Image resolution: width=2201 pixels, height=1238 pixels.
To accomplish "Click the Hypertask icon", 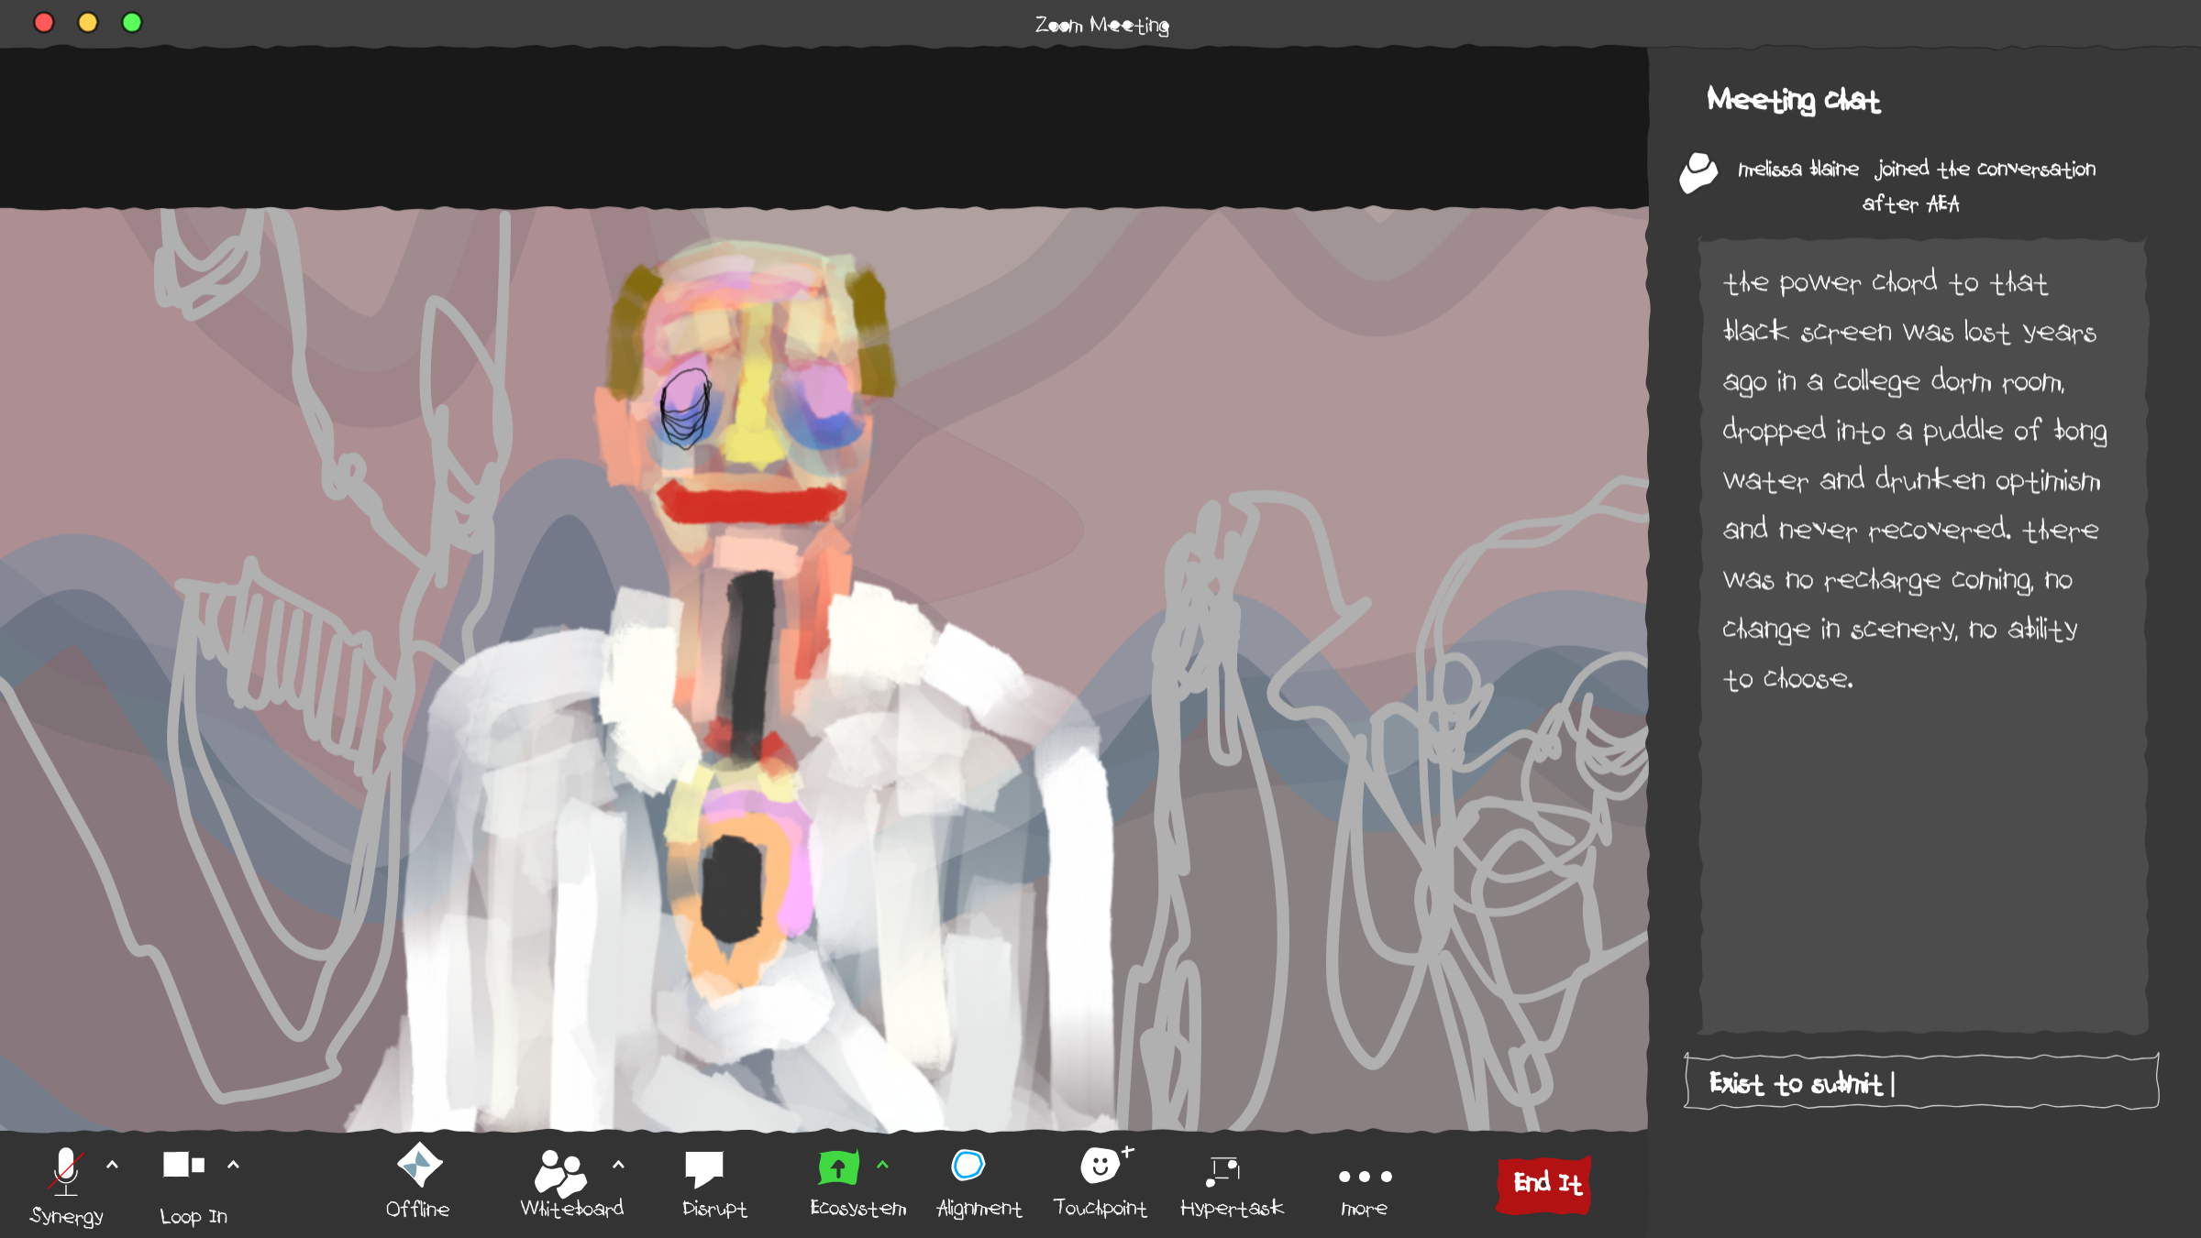I will (x=1223, y=1170).
